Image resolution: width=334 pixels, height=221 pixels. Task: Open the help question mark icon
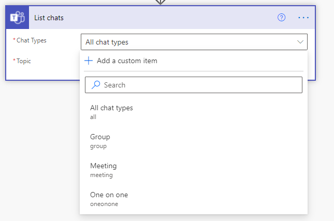pos(282,18)
